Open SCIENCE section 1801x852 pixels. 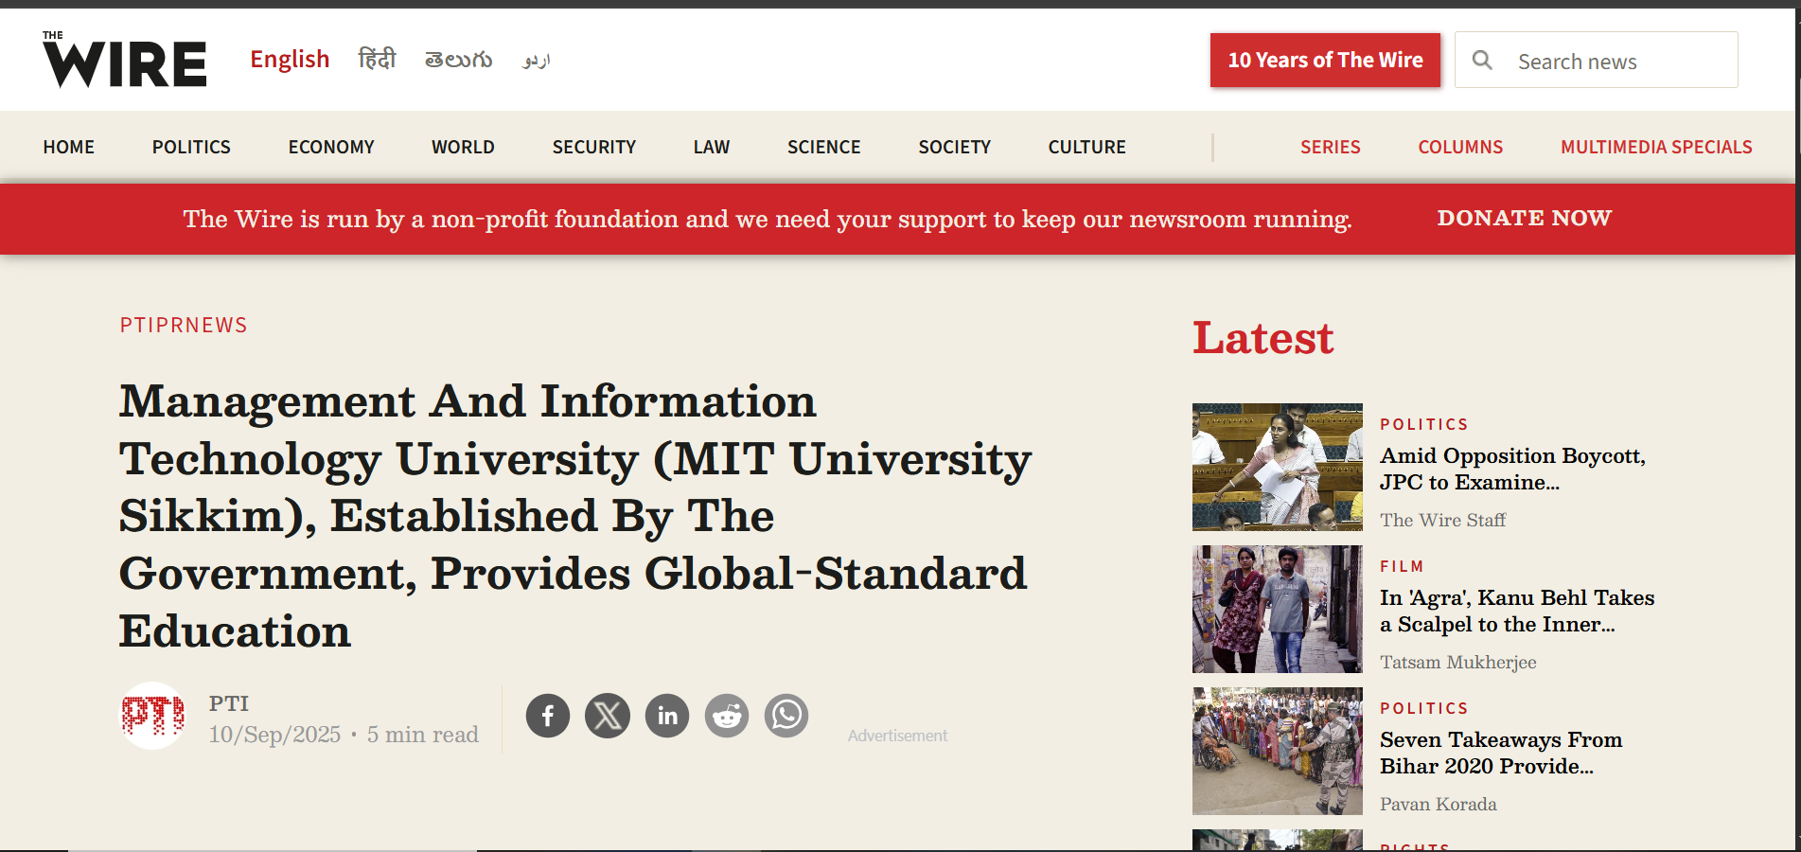point(824,147)
